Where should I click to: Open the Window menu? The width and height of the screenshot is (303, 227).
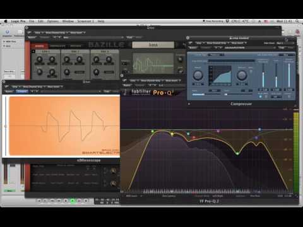click(68, 21)
